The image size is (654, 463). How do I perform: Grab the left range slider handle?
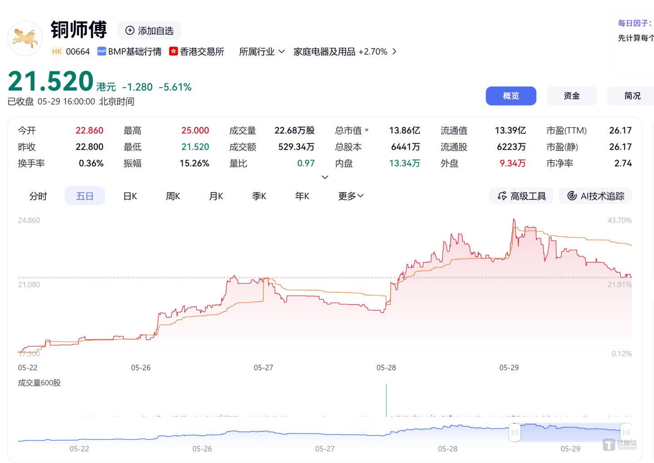515,432
